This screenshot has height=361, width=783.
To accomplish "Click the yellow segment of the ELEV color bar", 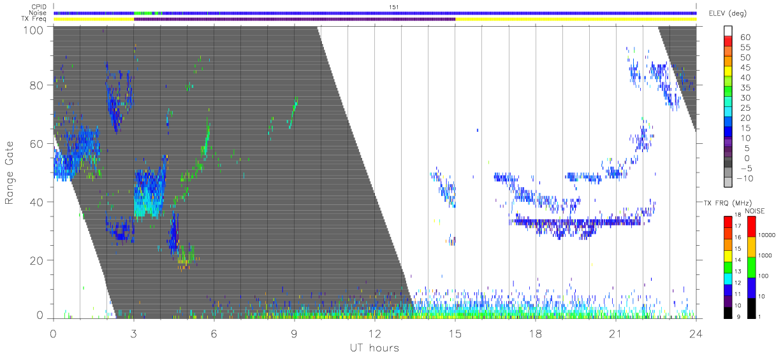I will point(728,73).
